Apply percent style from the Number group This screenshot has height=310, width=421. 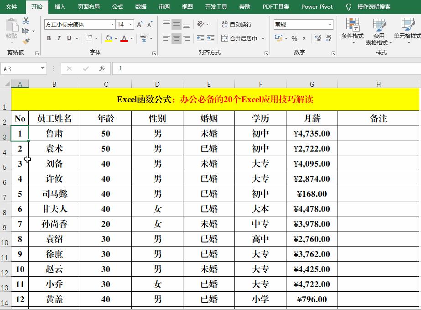(295, 39)
